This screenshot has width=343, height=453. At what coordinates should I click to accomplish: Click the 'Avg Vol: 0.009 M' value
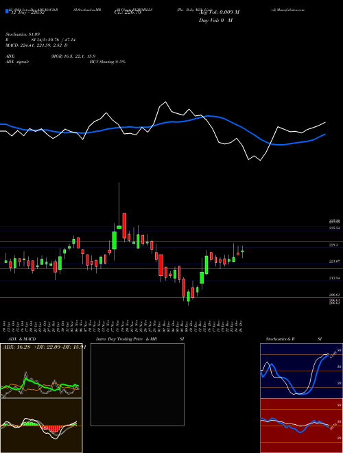[x=219, y=12]
